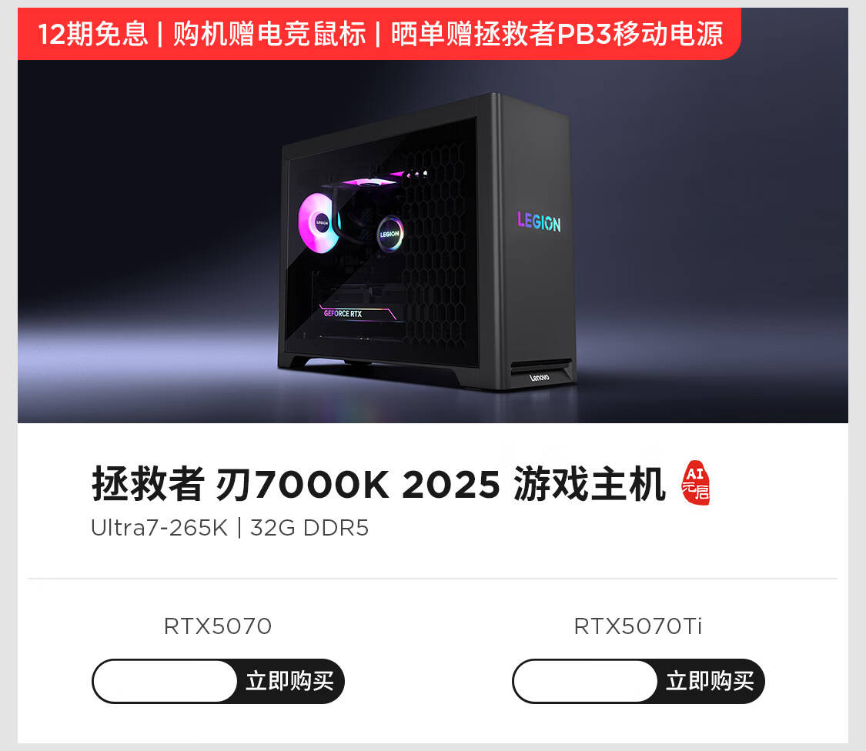Click the GEFORCE RTX graphics card label
Image resolution: width=866 pixels, height=751 pixels.
pyautogui.click(x=343, y=313)
